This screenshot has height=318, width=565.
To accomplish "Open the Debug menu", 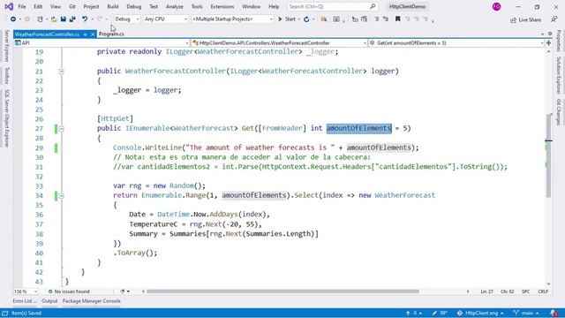I will click(x=133, y=6).
